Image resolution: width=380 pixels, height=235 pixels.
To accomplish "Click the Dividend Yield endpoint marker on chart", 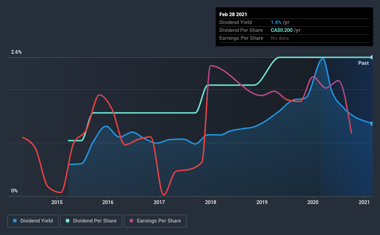I will pyautogui.click(x=372, y=124).
